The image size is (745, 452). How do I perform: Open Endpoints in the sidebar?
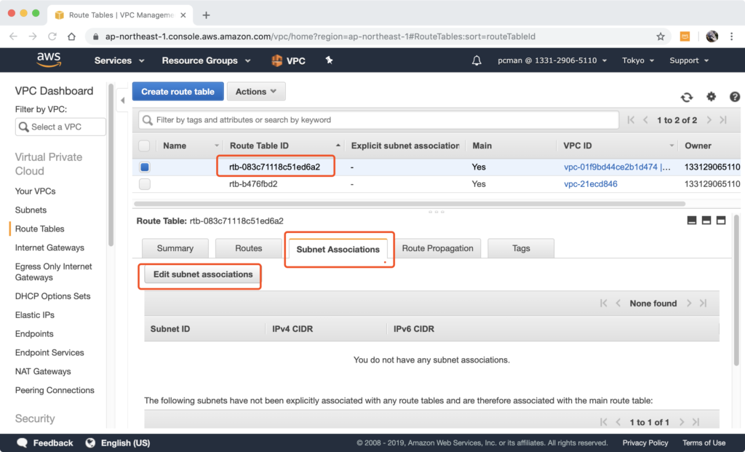tap(34, 333)
